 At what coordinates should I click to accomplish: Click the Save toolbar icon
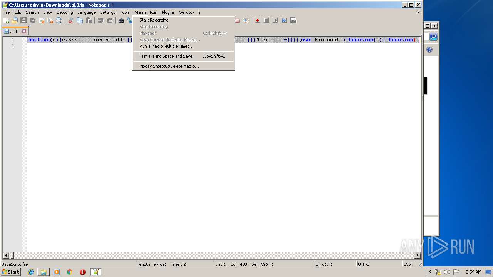click(23, 20)
